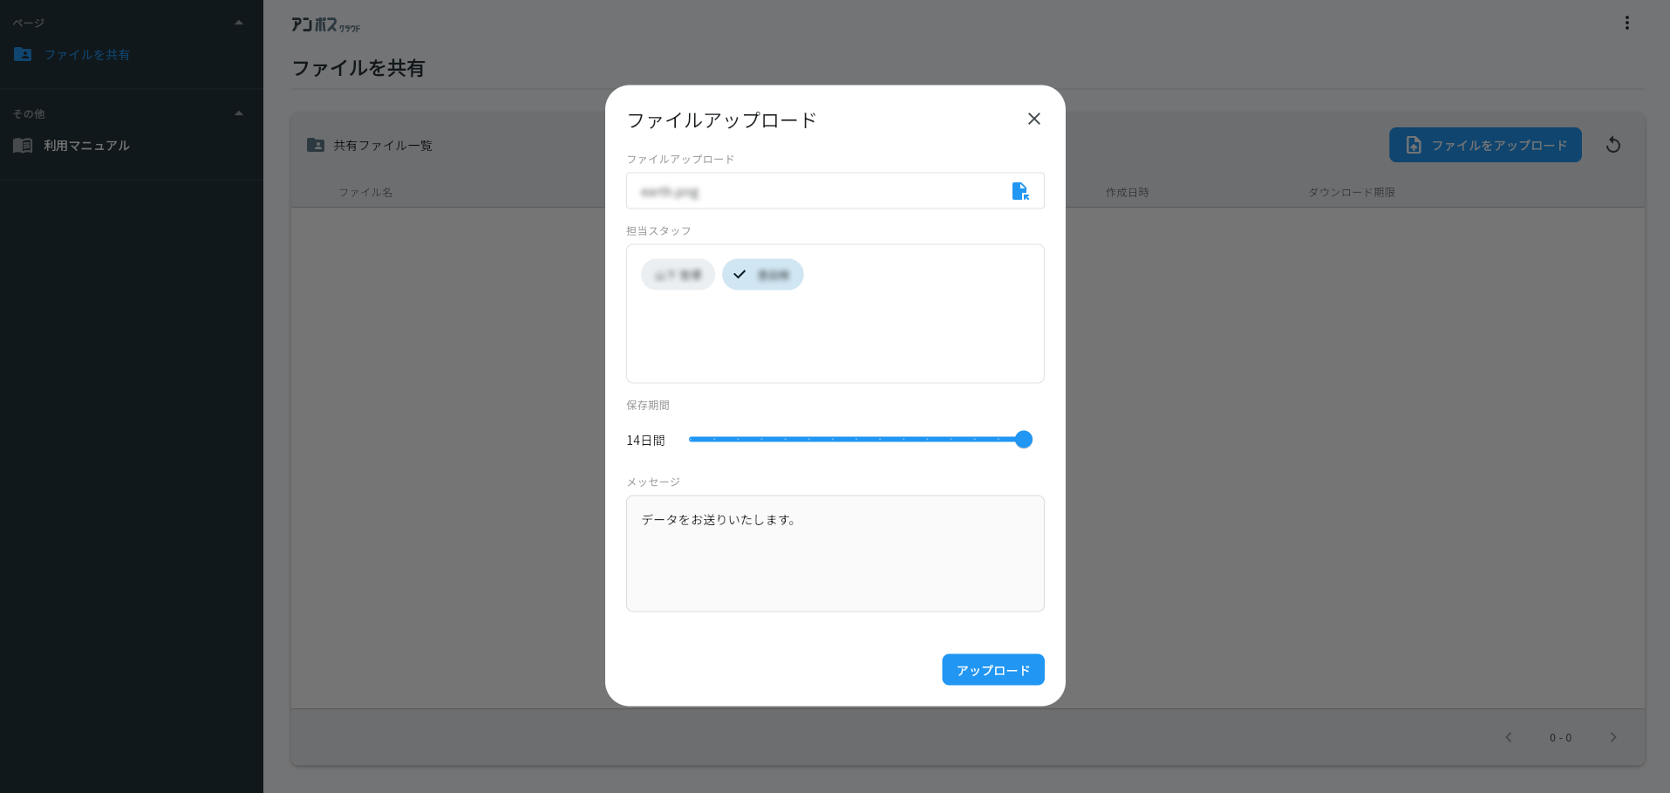Click the 利用マニュアル book icon
Viewport: 1670px width, 793px height.
point(23,146)
